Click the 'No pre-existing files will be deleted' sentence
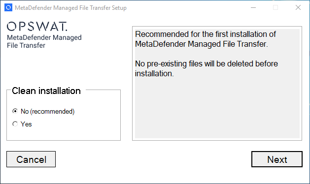 pos(207,68)
